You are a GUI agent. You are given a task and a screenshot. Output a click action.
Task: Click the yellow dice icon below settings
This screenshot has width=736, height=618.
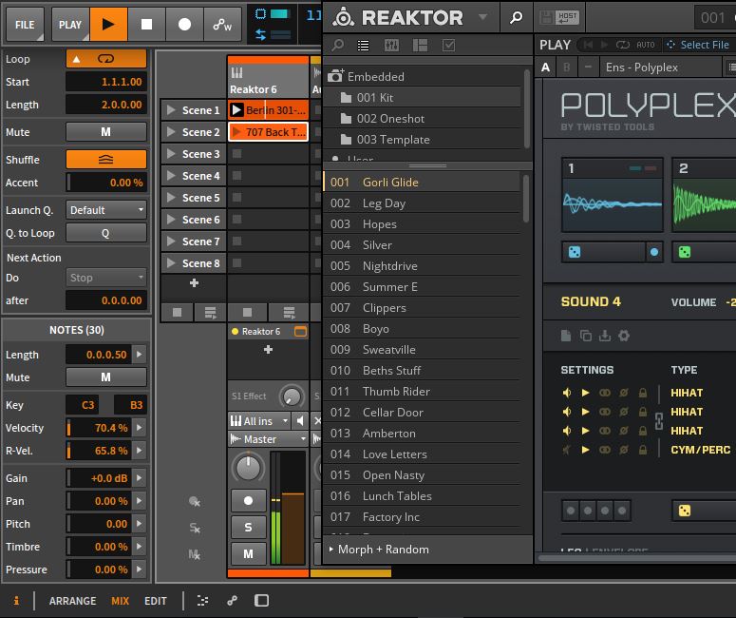click(685, 511)
